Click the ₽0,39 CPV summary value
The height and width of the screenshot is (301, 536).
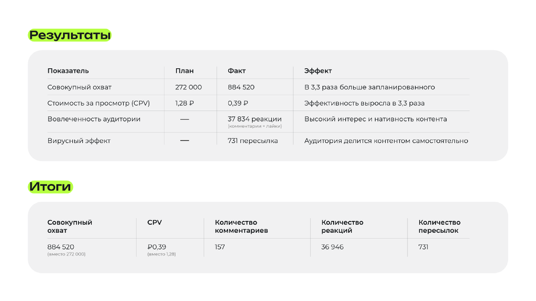tap(157, 247)
